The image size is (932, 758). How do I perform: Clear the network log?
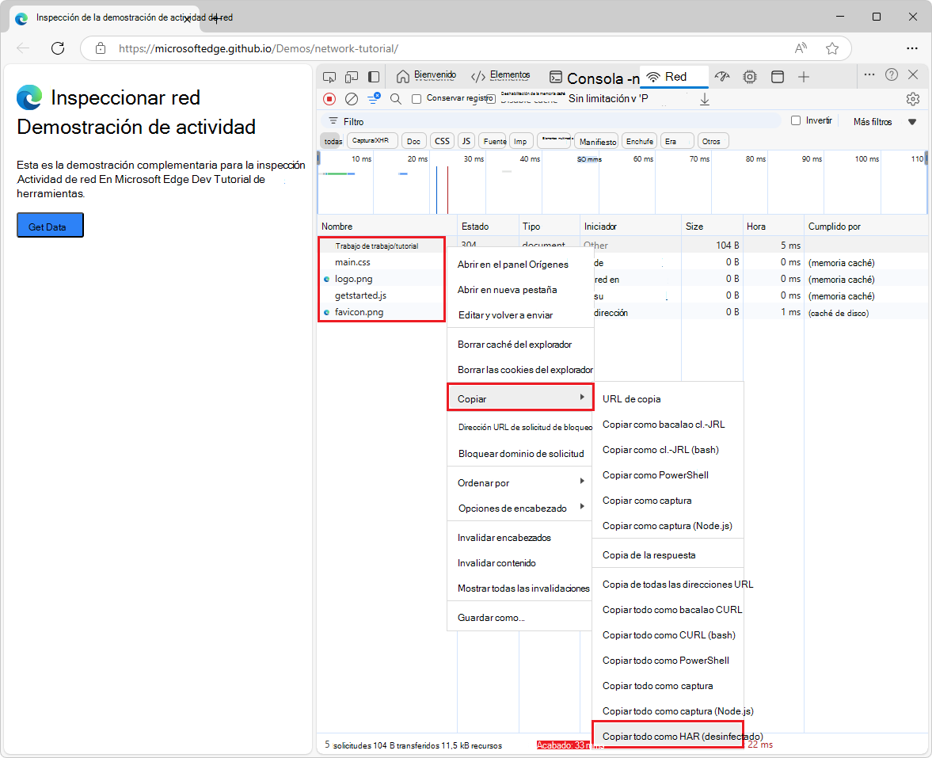click(352, 99)
